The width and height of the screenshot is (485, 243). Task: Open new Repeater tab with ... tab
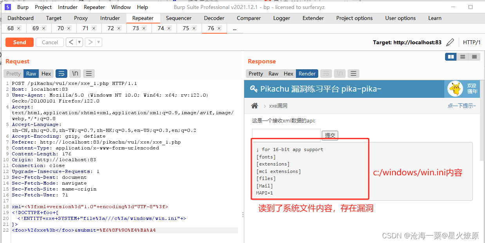[234, 28]
